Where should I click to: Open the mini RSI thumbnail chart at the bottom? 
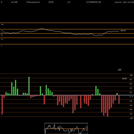tap(66, 128)
